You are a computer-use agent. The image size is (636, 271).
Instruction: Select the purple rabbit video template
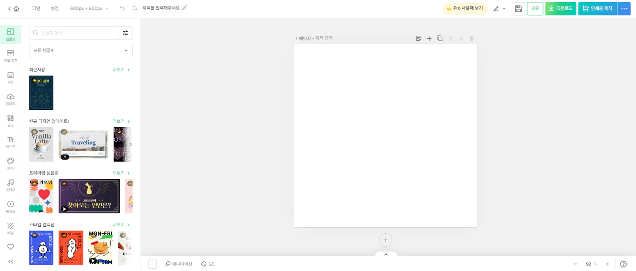(x=89, y=196)
